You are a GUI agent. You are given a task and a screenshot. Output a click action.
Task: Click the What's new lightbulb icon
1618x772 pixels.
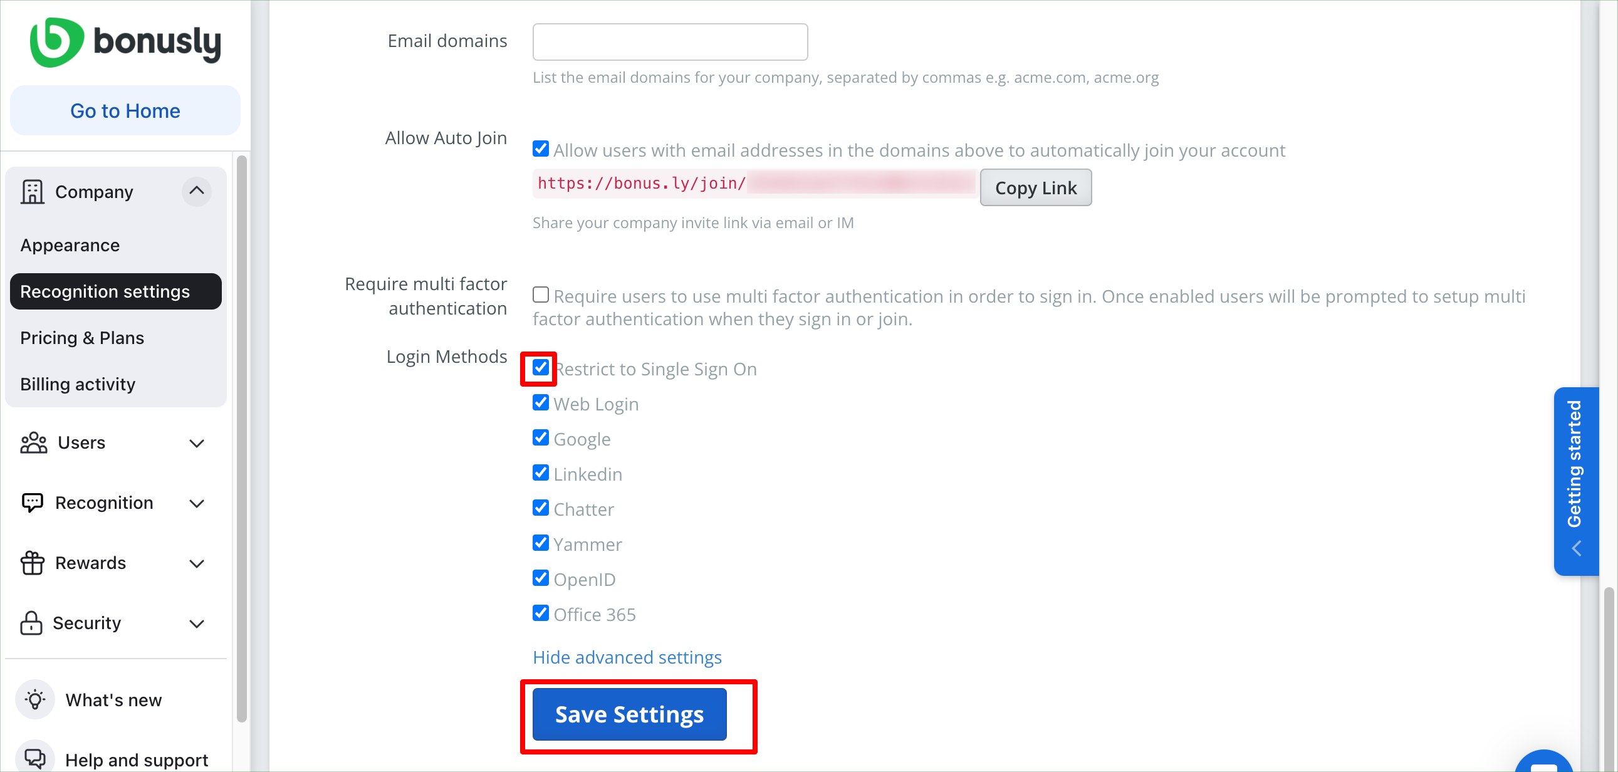[x=35, y=699]
